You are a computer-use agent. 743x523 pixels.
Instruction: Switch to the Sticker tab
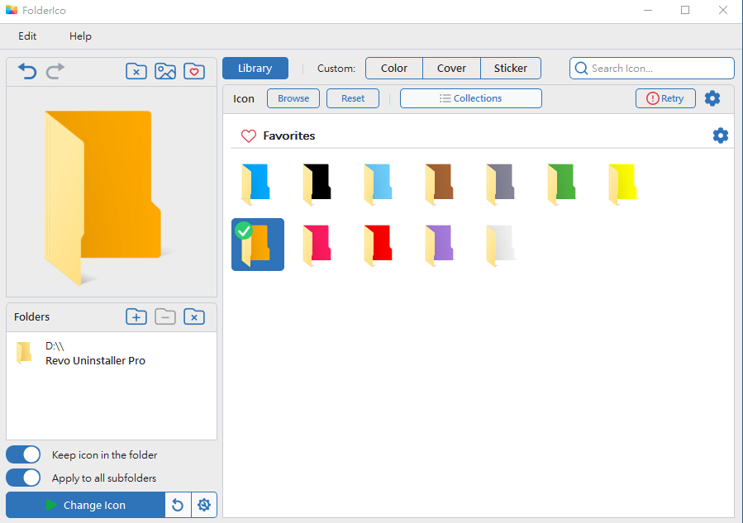(510, 69)
